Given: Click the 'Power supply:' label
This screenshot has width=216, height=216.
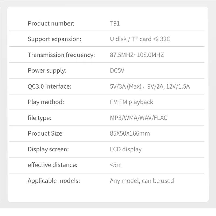Looking at the screenshot, I should point(47,71).
